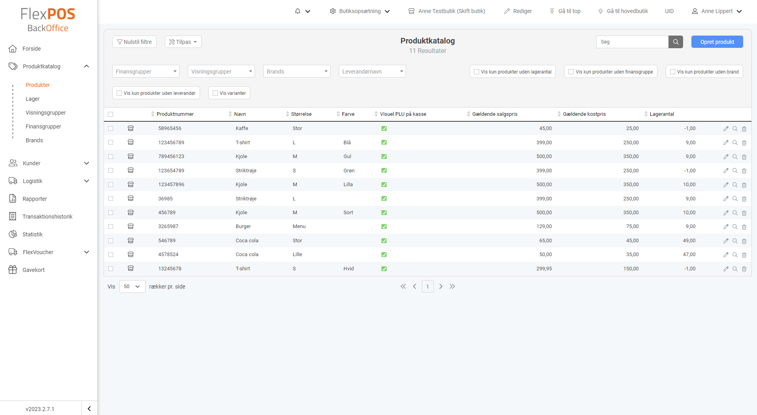The height and width of the screenshot is (415, 757).
Task: Edit the Kaffe product row
Action: (x=726, y=128)
